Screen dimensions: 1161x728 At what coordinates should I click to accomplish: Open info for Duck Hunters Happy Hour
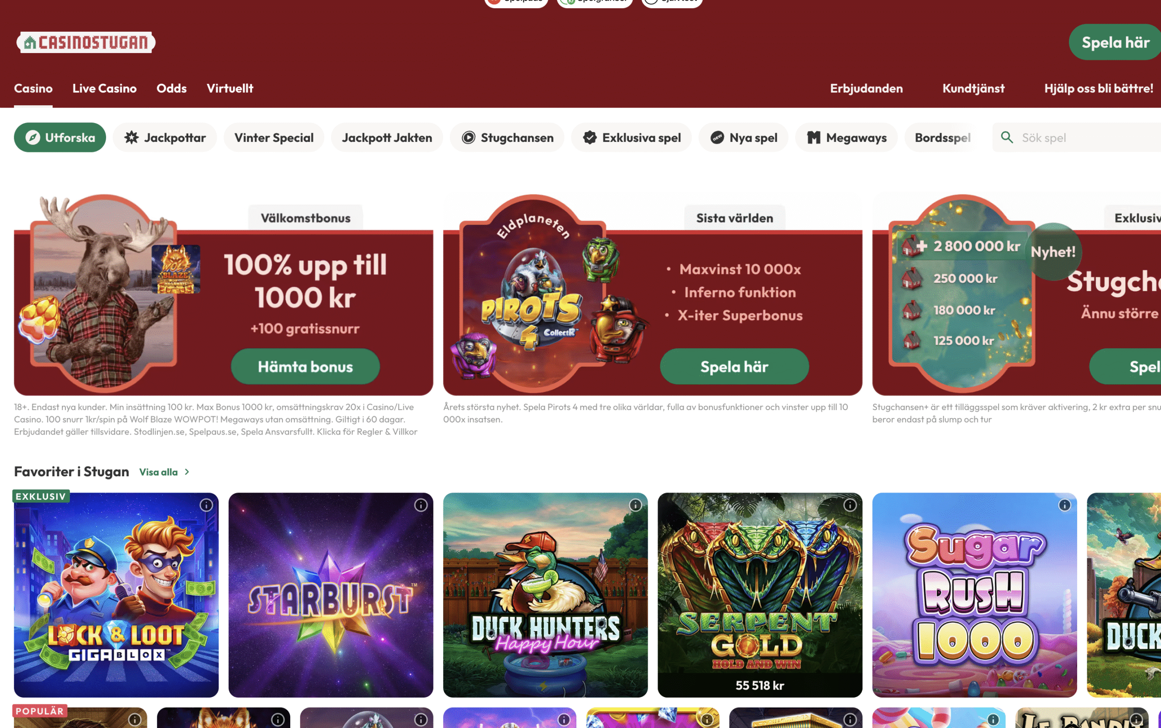point(635,505)
